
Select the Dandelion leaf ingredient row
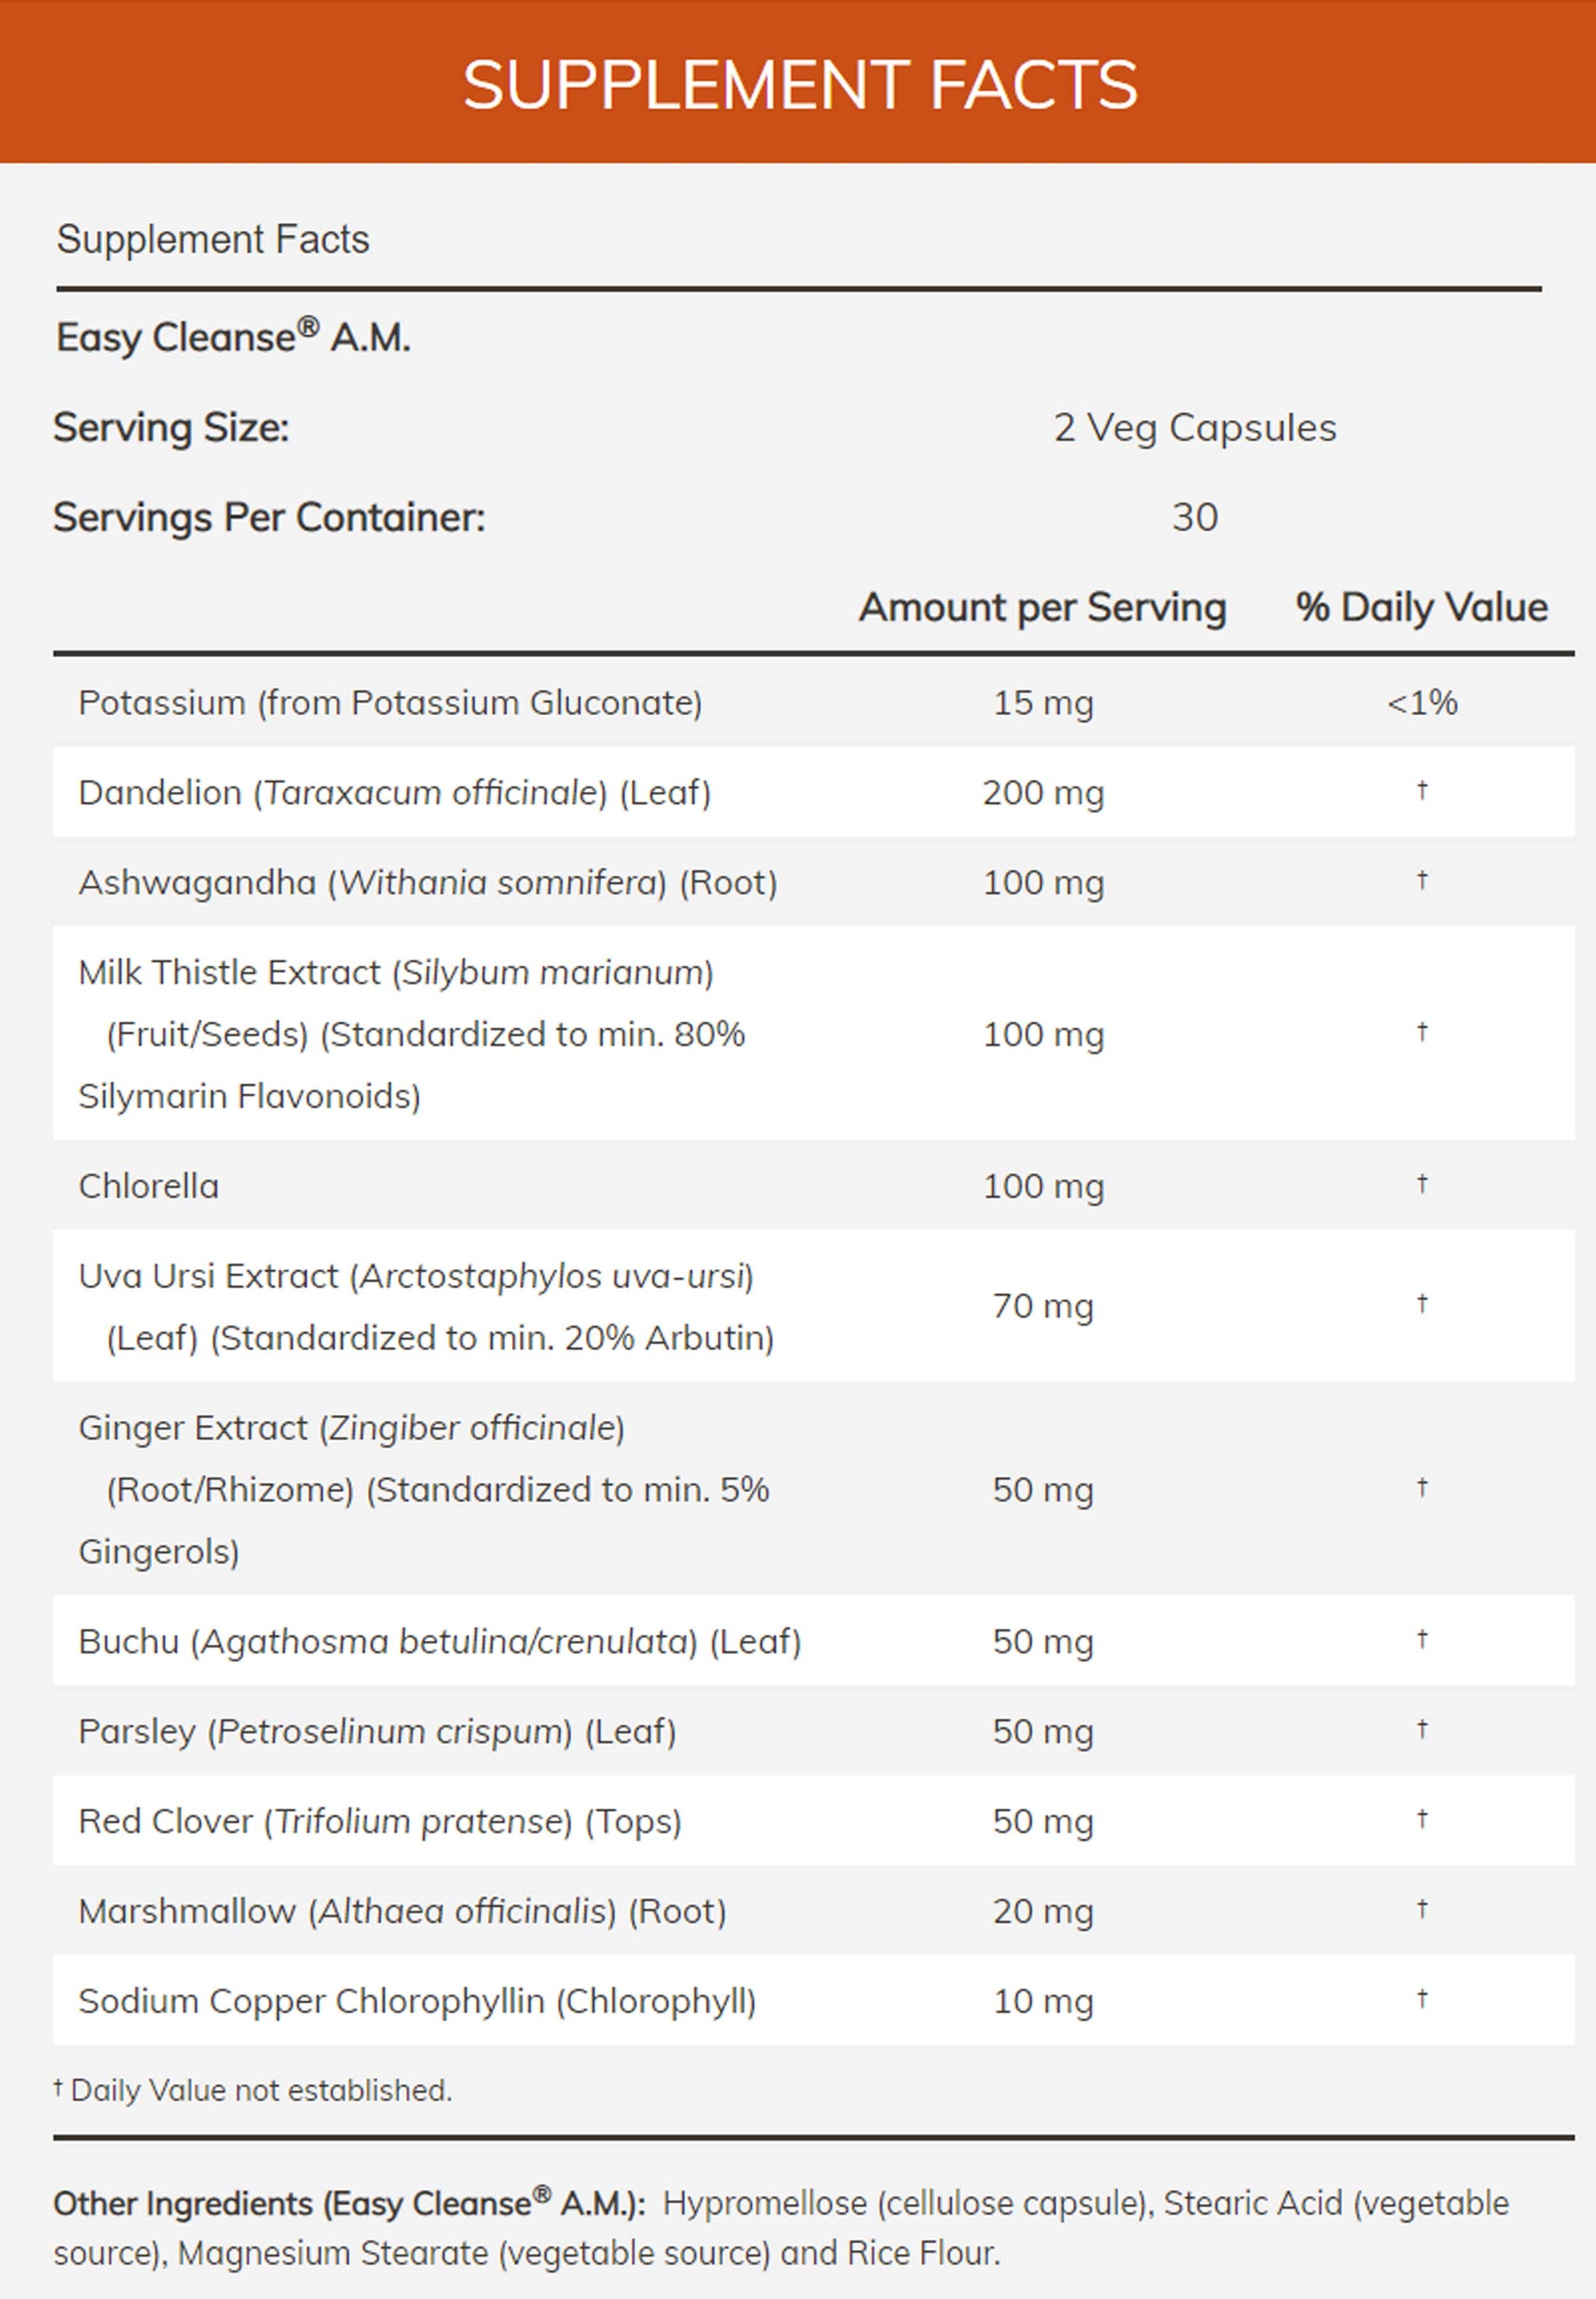pyautogui.click(x=394, y=794)
